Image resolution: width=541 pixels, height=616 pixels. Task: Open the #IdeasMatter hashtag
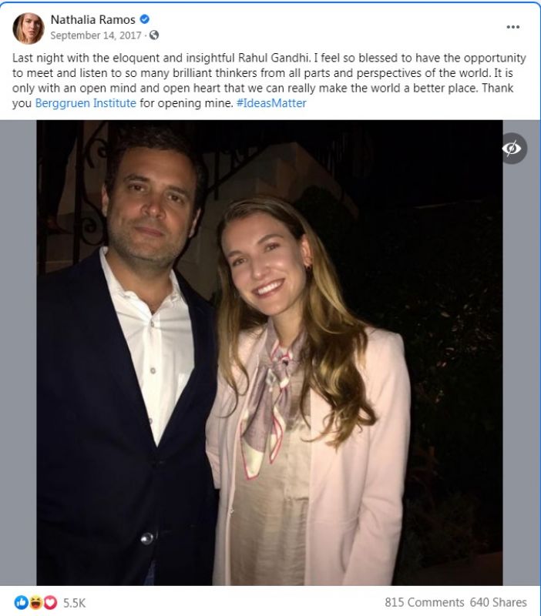(x=270, y=102)
